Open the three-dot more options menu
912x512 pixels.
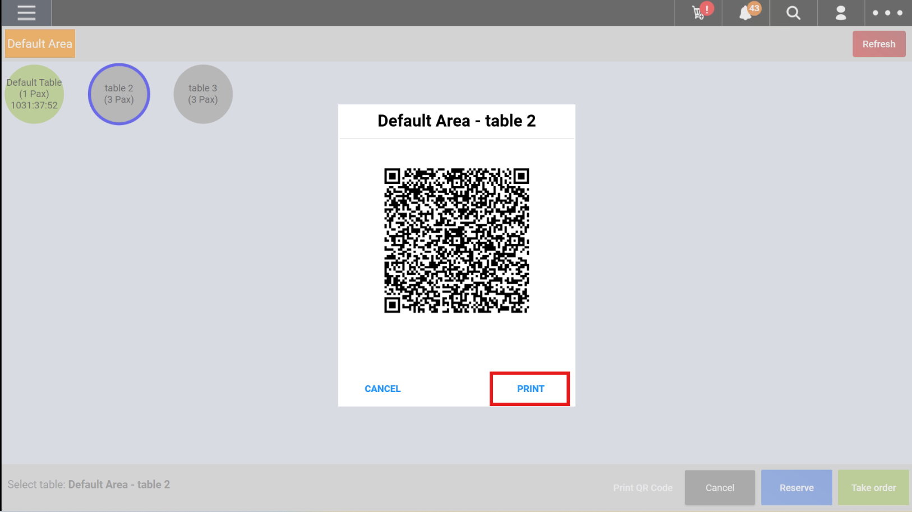(x=887, y=13)
